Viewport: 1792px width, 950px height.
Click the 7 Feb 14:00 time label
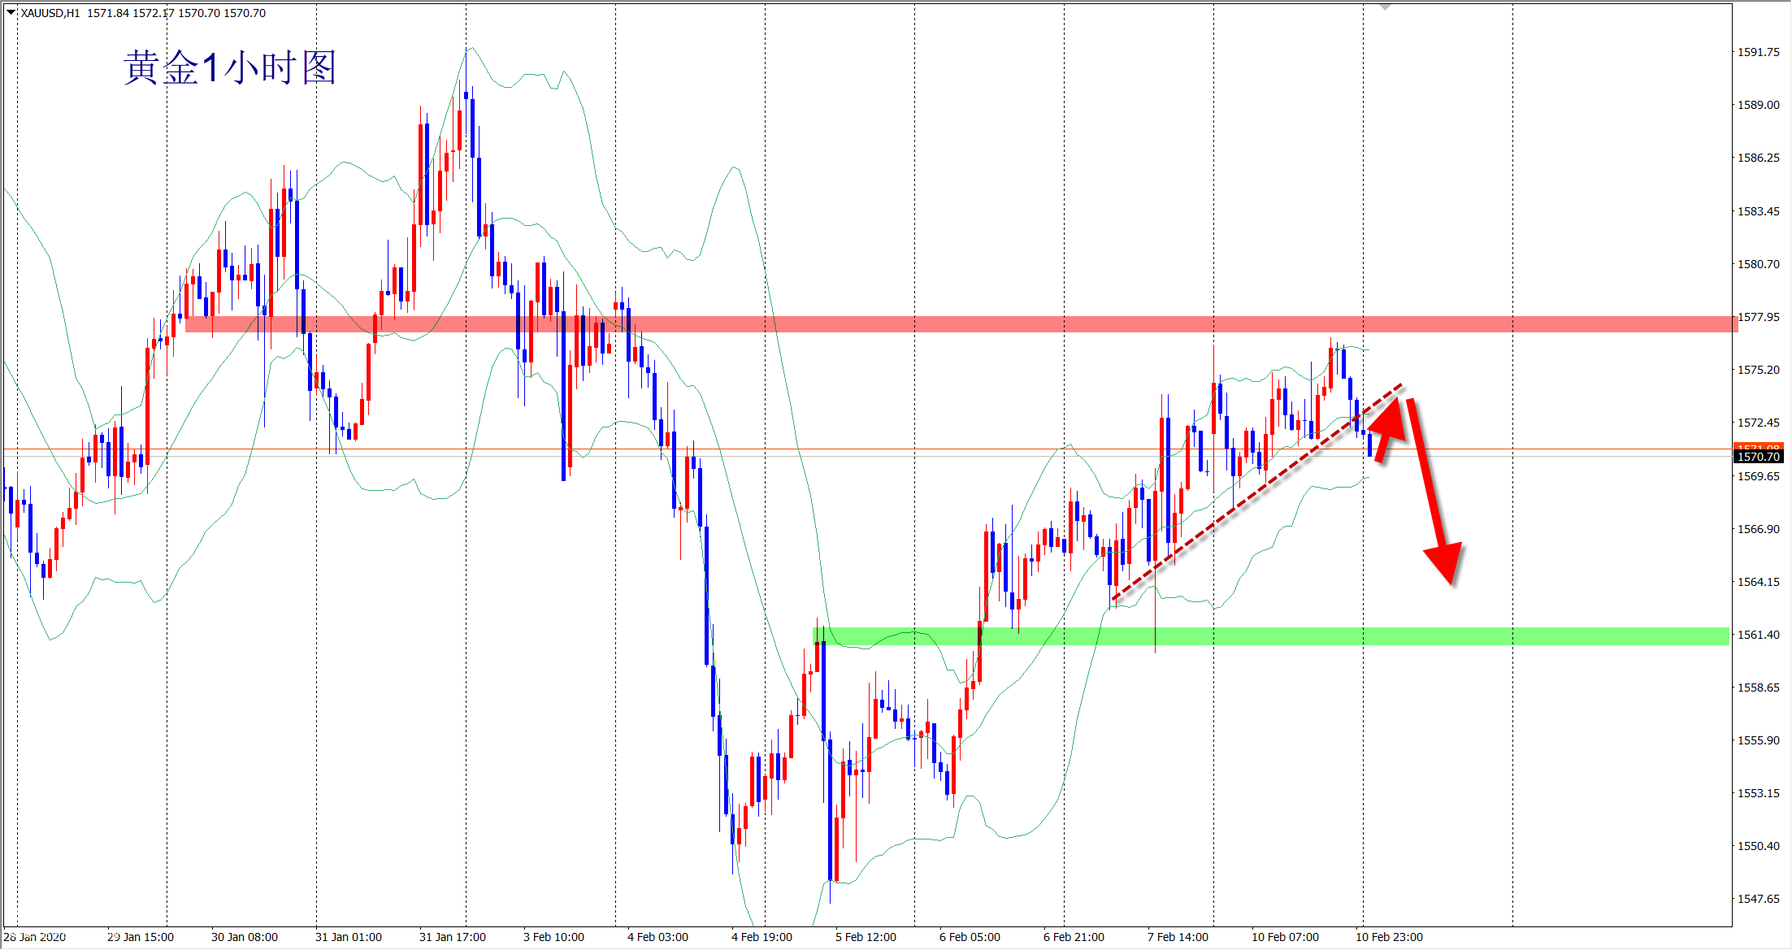(x=1178, y=937)
